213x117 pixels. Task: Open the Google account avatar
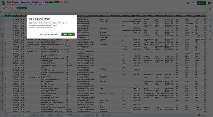(x=209, y=3)
